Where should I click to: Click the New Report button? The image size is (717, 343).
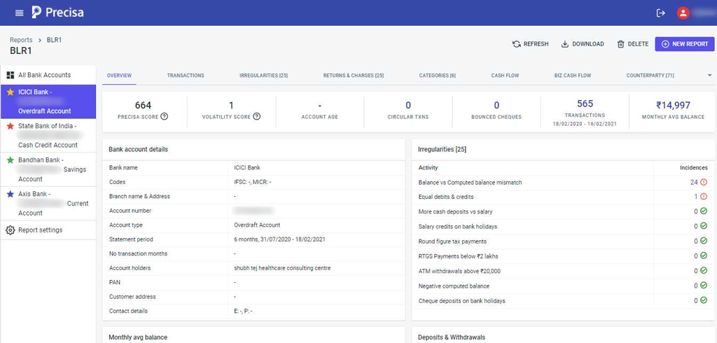point(684,44)
